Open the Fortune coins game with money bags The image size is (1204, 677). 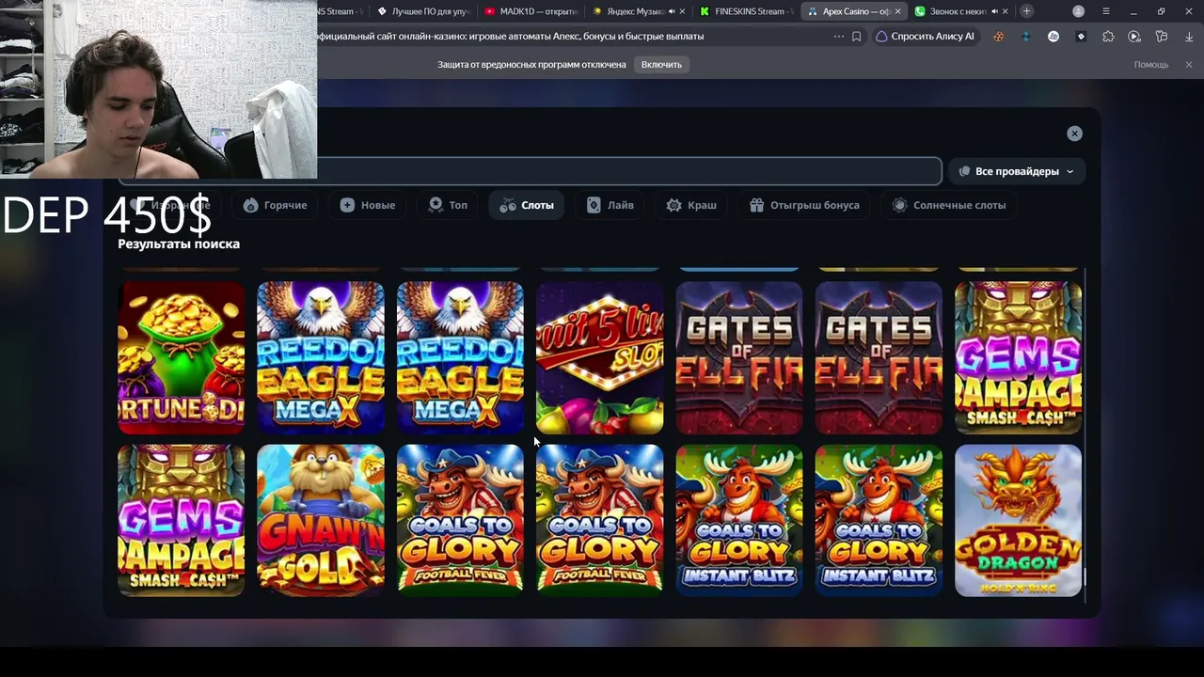tap(181, 357)
